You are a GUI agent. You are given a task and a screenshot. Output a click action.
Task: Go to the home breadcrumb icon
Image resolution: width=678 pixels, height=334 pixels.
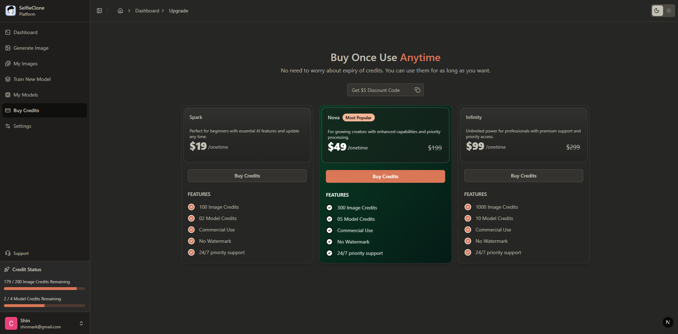pyautogui.click(x=120, y=11)
